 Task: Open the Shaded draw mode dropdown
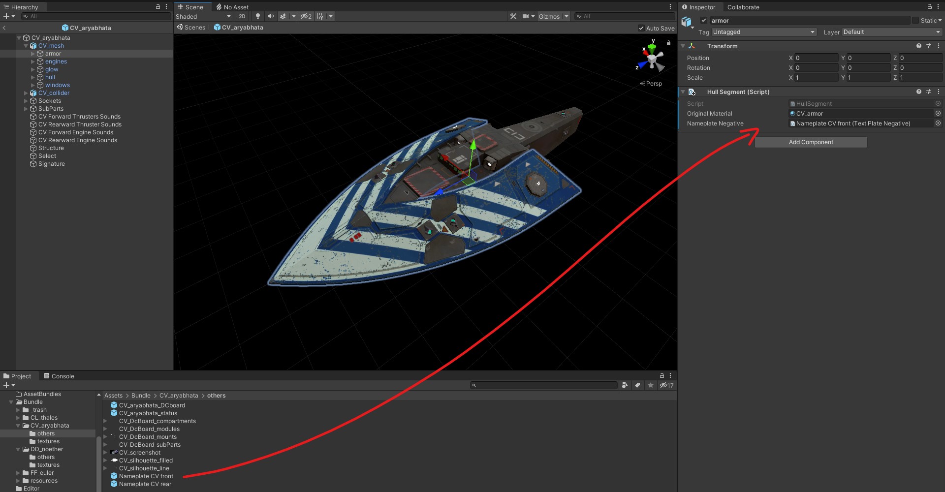click(x=203, y=16)
